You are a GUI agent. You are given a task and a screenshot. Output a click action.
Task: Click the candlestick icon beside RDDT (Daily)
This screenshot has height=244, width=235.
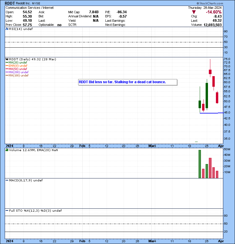[7, 59]
